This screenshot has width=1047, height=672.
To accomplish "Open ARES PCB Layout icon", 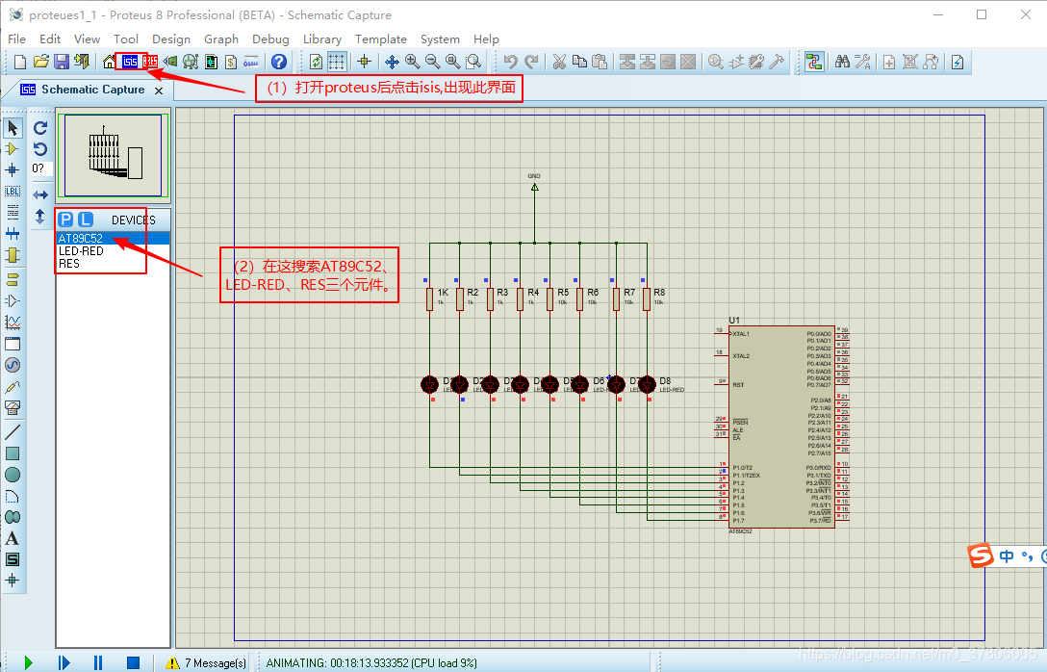I will (x=150, y=63).
